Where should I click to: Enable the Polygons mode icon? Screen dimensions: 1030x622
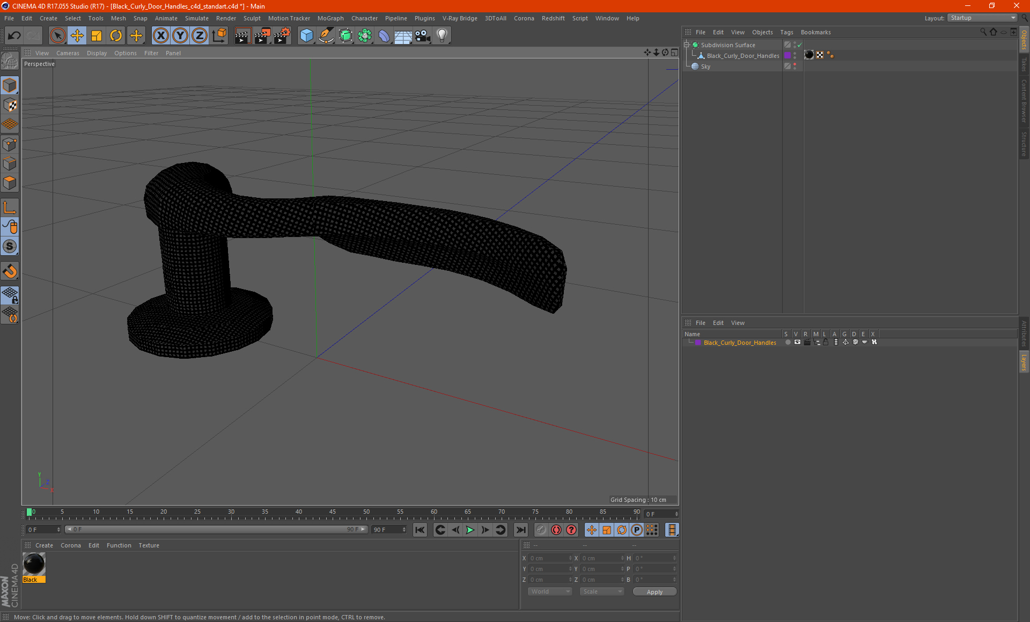click(x=10, y=183)
